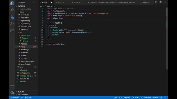Open the Run and Debug view
Screen dimensions: 177x99
coord(12,24)
